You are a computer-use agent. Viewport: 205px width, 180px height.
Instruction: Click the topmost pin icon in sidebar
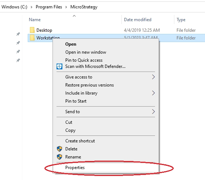coord(18,34)
